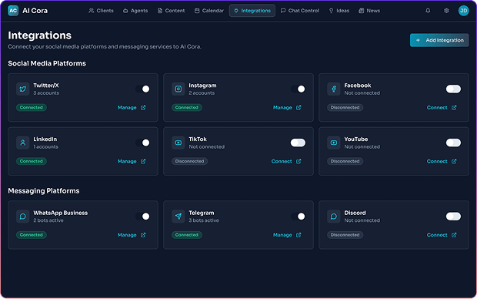Viewport: 477px width, 299px height.
Task: Click external link icon beside Facebook Connect
Action: click(x=454, y=108)
